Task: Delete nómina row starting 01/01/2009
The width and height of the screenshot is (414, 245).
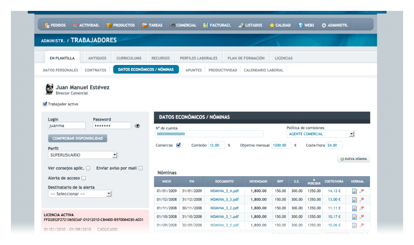Action: pyautogui.click(x=361, y=191)
